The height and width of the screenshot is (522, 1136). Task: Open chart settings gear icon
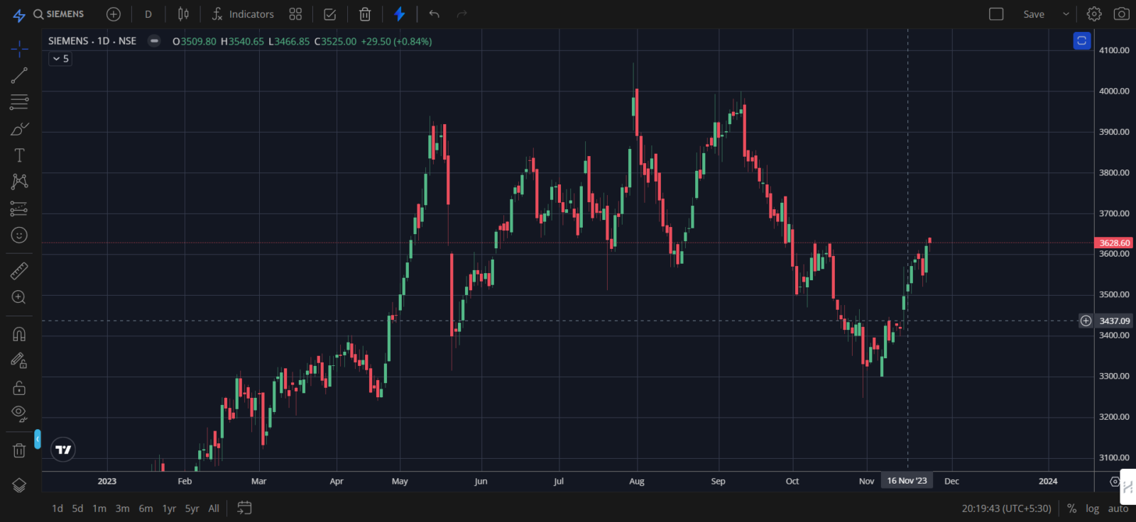pos(1094,14)
